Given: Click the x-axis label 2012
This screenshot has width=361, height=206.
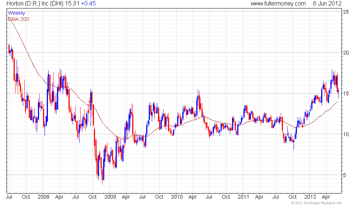Looking at the screenshot, I should click(310, 197).
